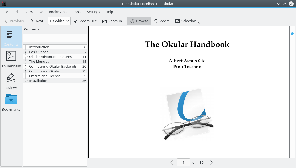The width and height of the screenshot is (296, 168).
Task: Open the Bookmarks sidebar panel
Action: (x=11, y=102)
